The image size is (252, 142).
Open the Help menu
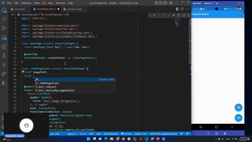[70, 3]
